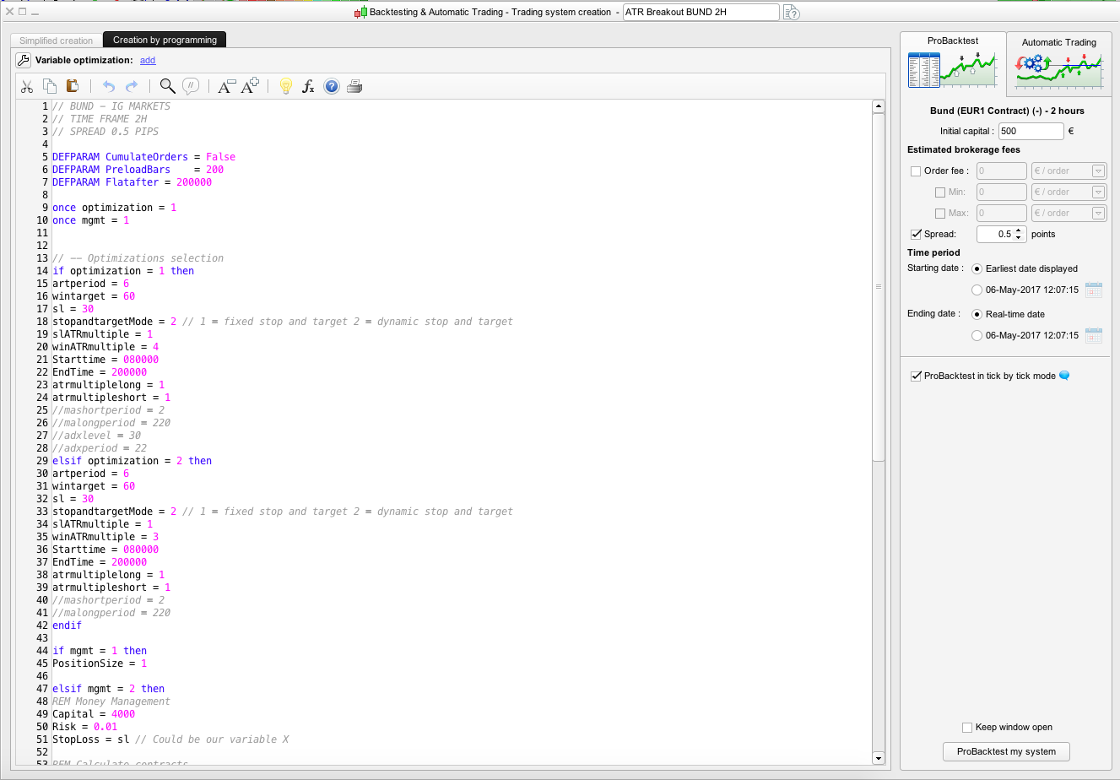Open the fx function library icon
1120x780 pixels.
(308, 86)
